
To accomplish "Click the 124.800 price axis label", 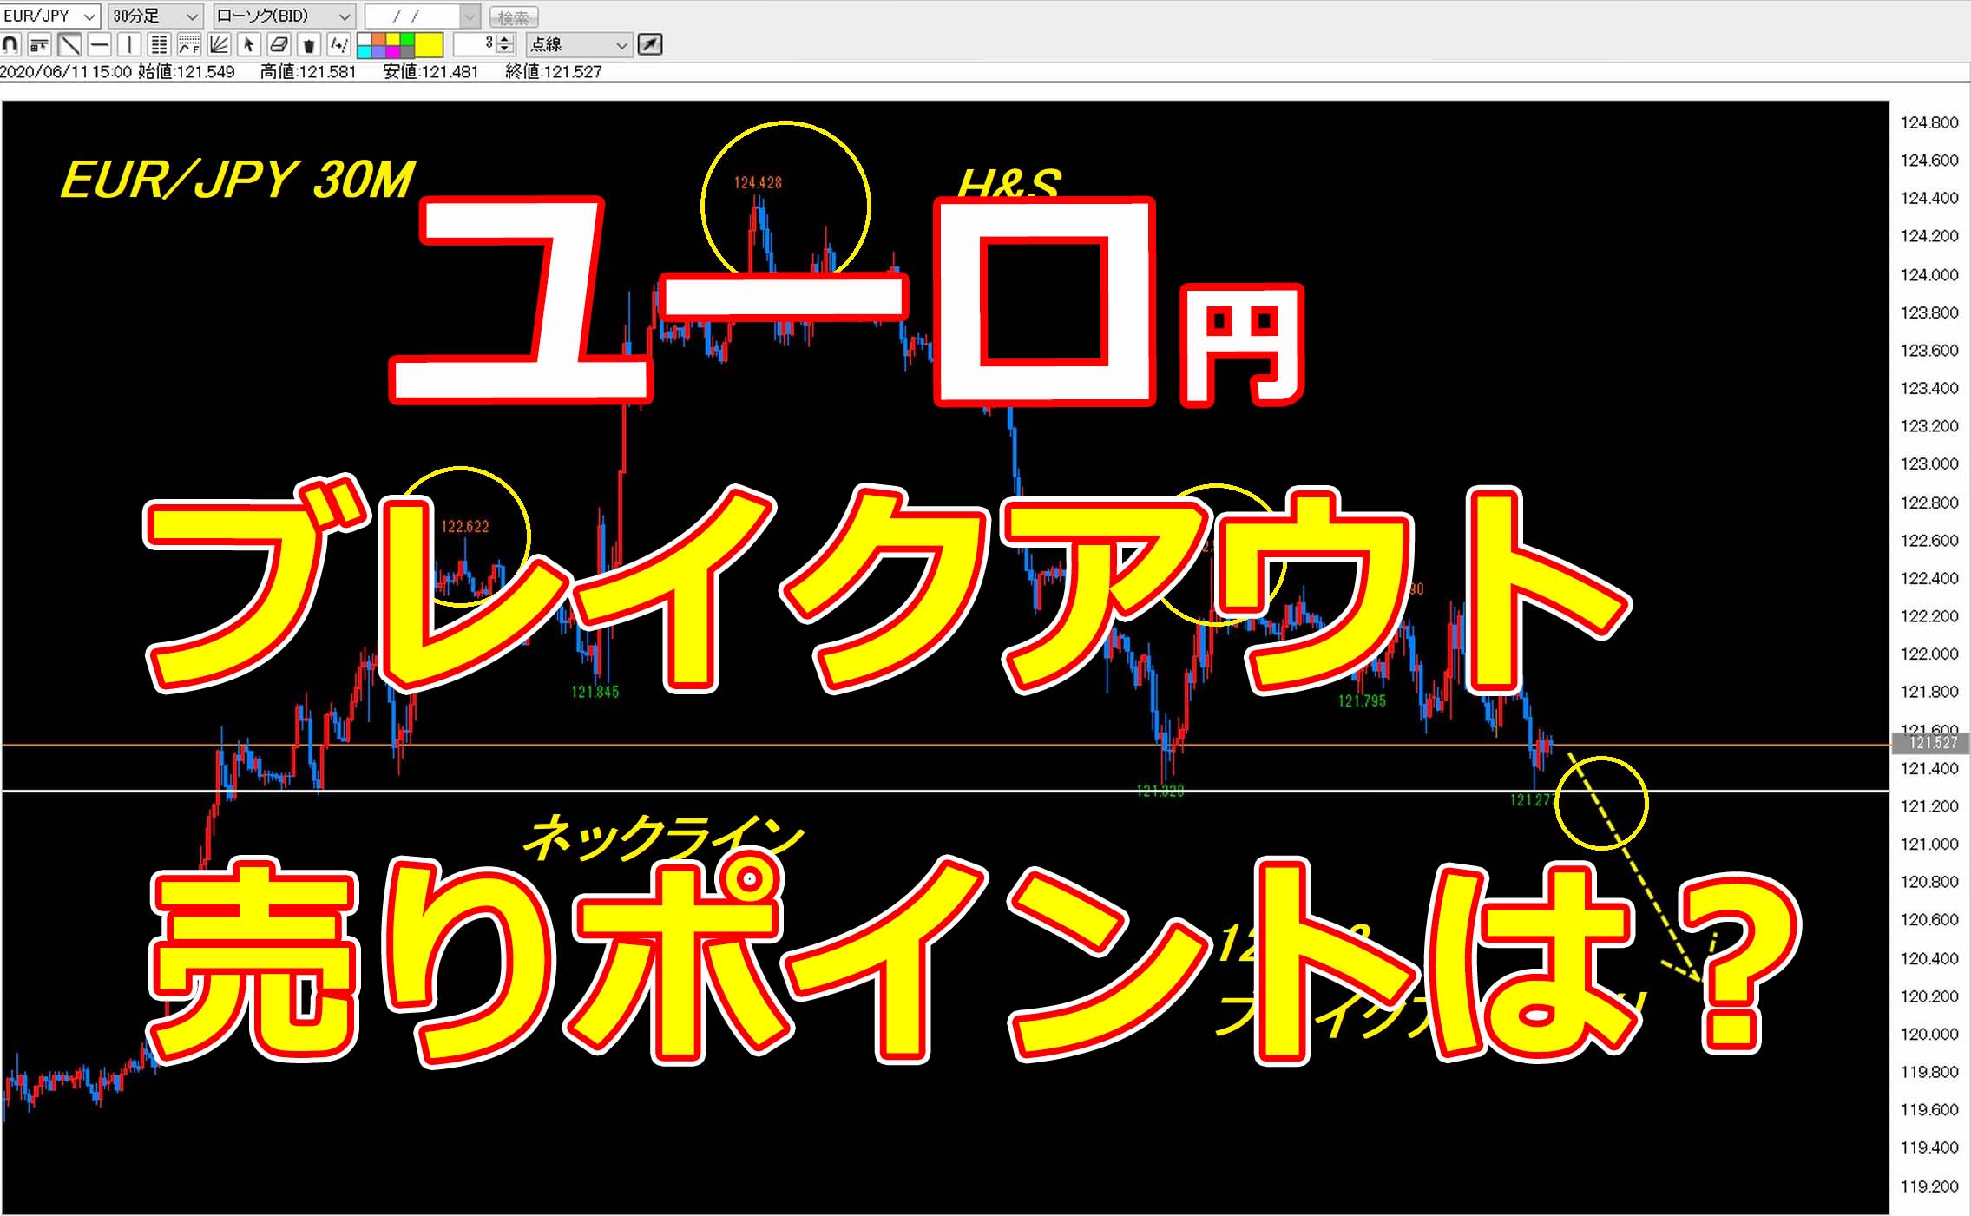I will tap(1929, 122).
